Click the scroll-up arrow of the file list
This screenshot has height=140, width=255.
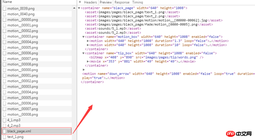click(74, 8)
